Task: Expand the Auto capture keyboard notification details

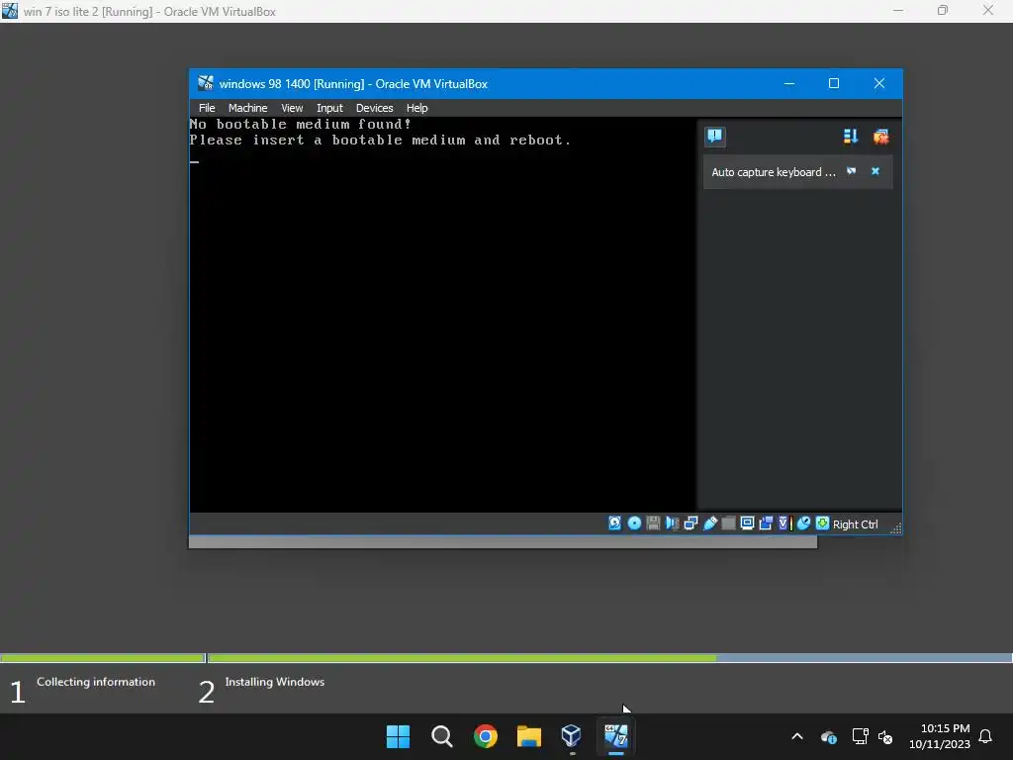Action: pyautogui.click(x=852, y=171)
